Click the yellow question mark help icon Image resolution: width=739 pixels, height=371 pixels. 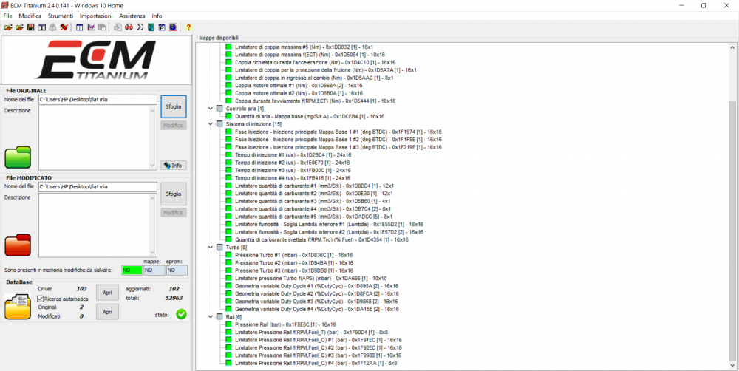[188, 27]
